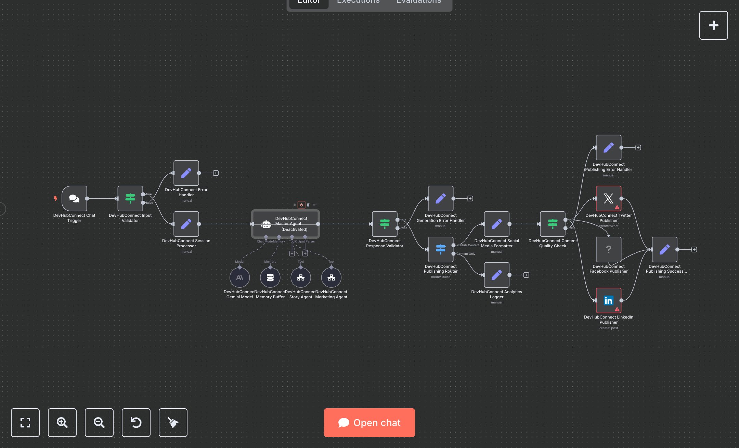Click the Open chat button
739x448 pixels.
pos(369,422)
